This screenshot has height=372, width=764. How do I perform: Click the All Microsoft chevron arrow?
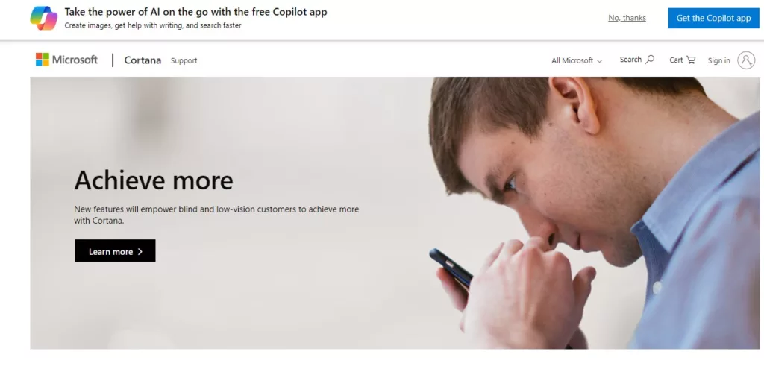(x=599, y=61)
